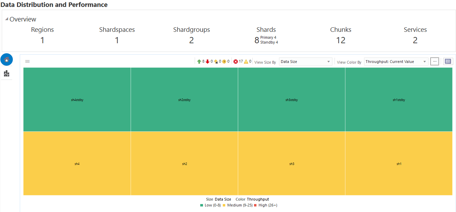Click the ellipsis more-options button
456x212 pixels.
434,61
